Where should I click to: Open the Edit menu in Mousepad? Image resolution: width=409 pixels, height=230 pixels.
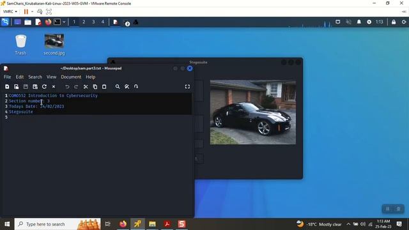(20, 77)
